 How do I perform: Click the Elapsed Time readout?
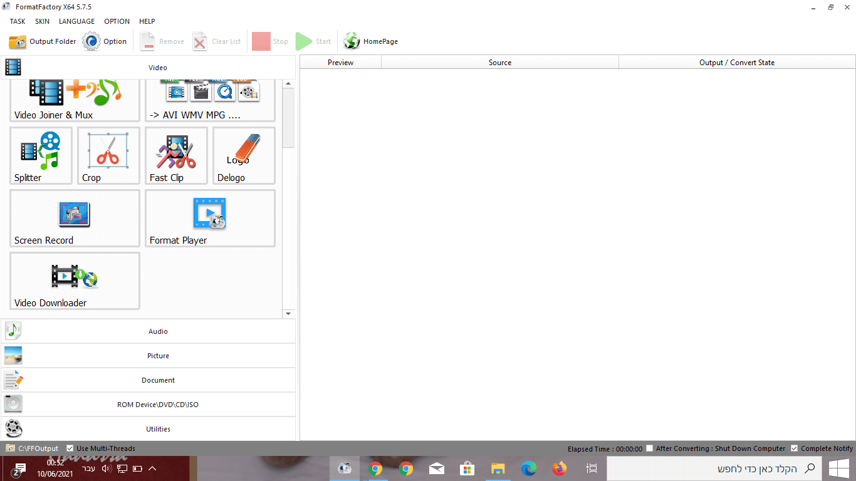click(x=605, y=449)
